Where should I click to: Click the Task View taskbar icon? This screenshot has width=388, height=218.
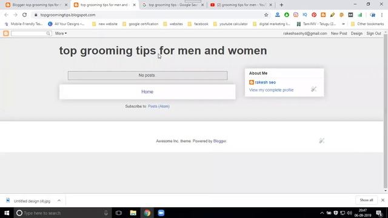(119, 213)
